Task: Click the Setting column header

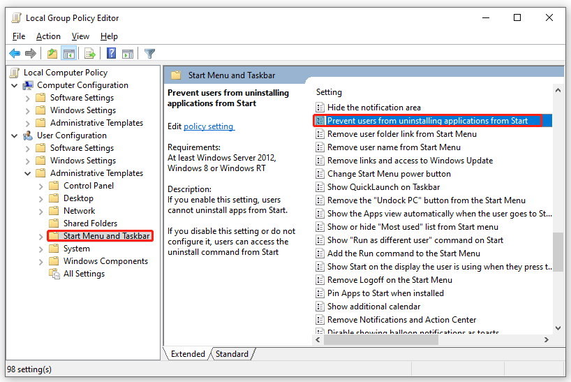Action: [329, 92]
